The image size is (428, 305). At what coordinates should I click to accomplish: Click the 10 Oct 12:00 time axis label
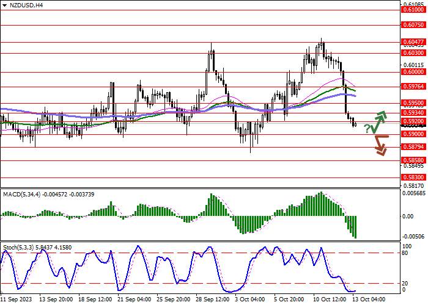330,300
